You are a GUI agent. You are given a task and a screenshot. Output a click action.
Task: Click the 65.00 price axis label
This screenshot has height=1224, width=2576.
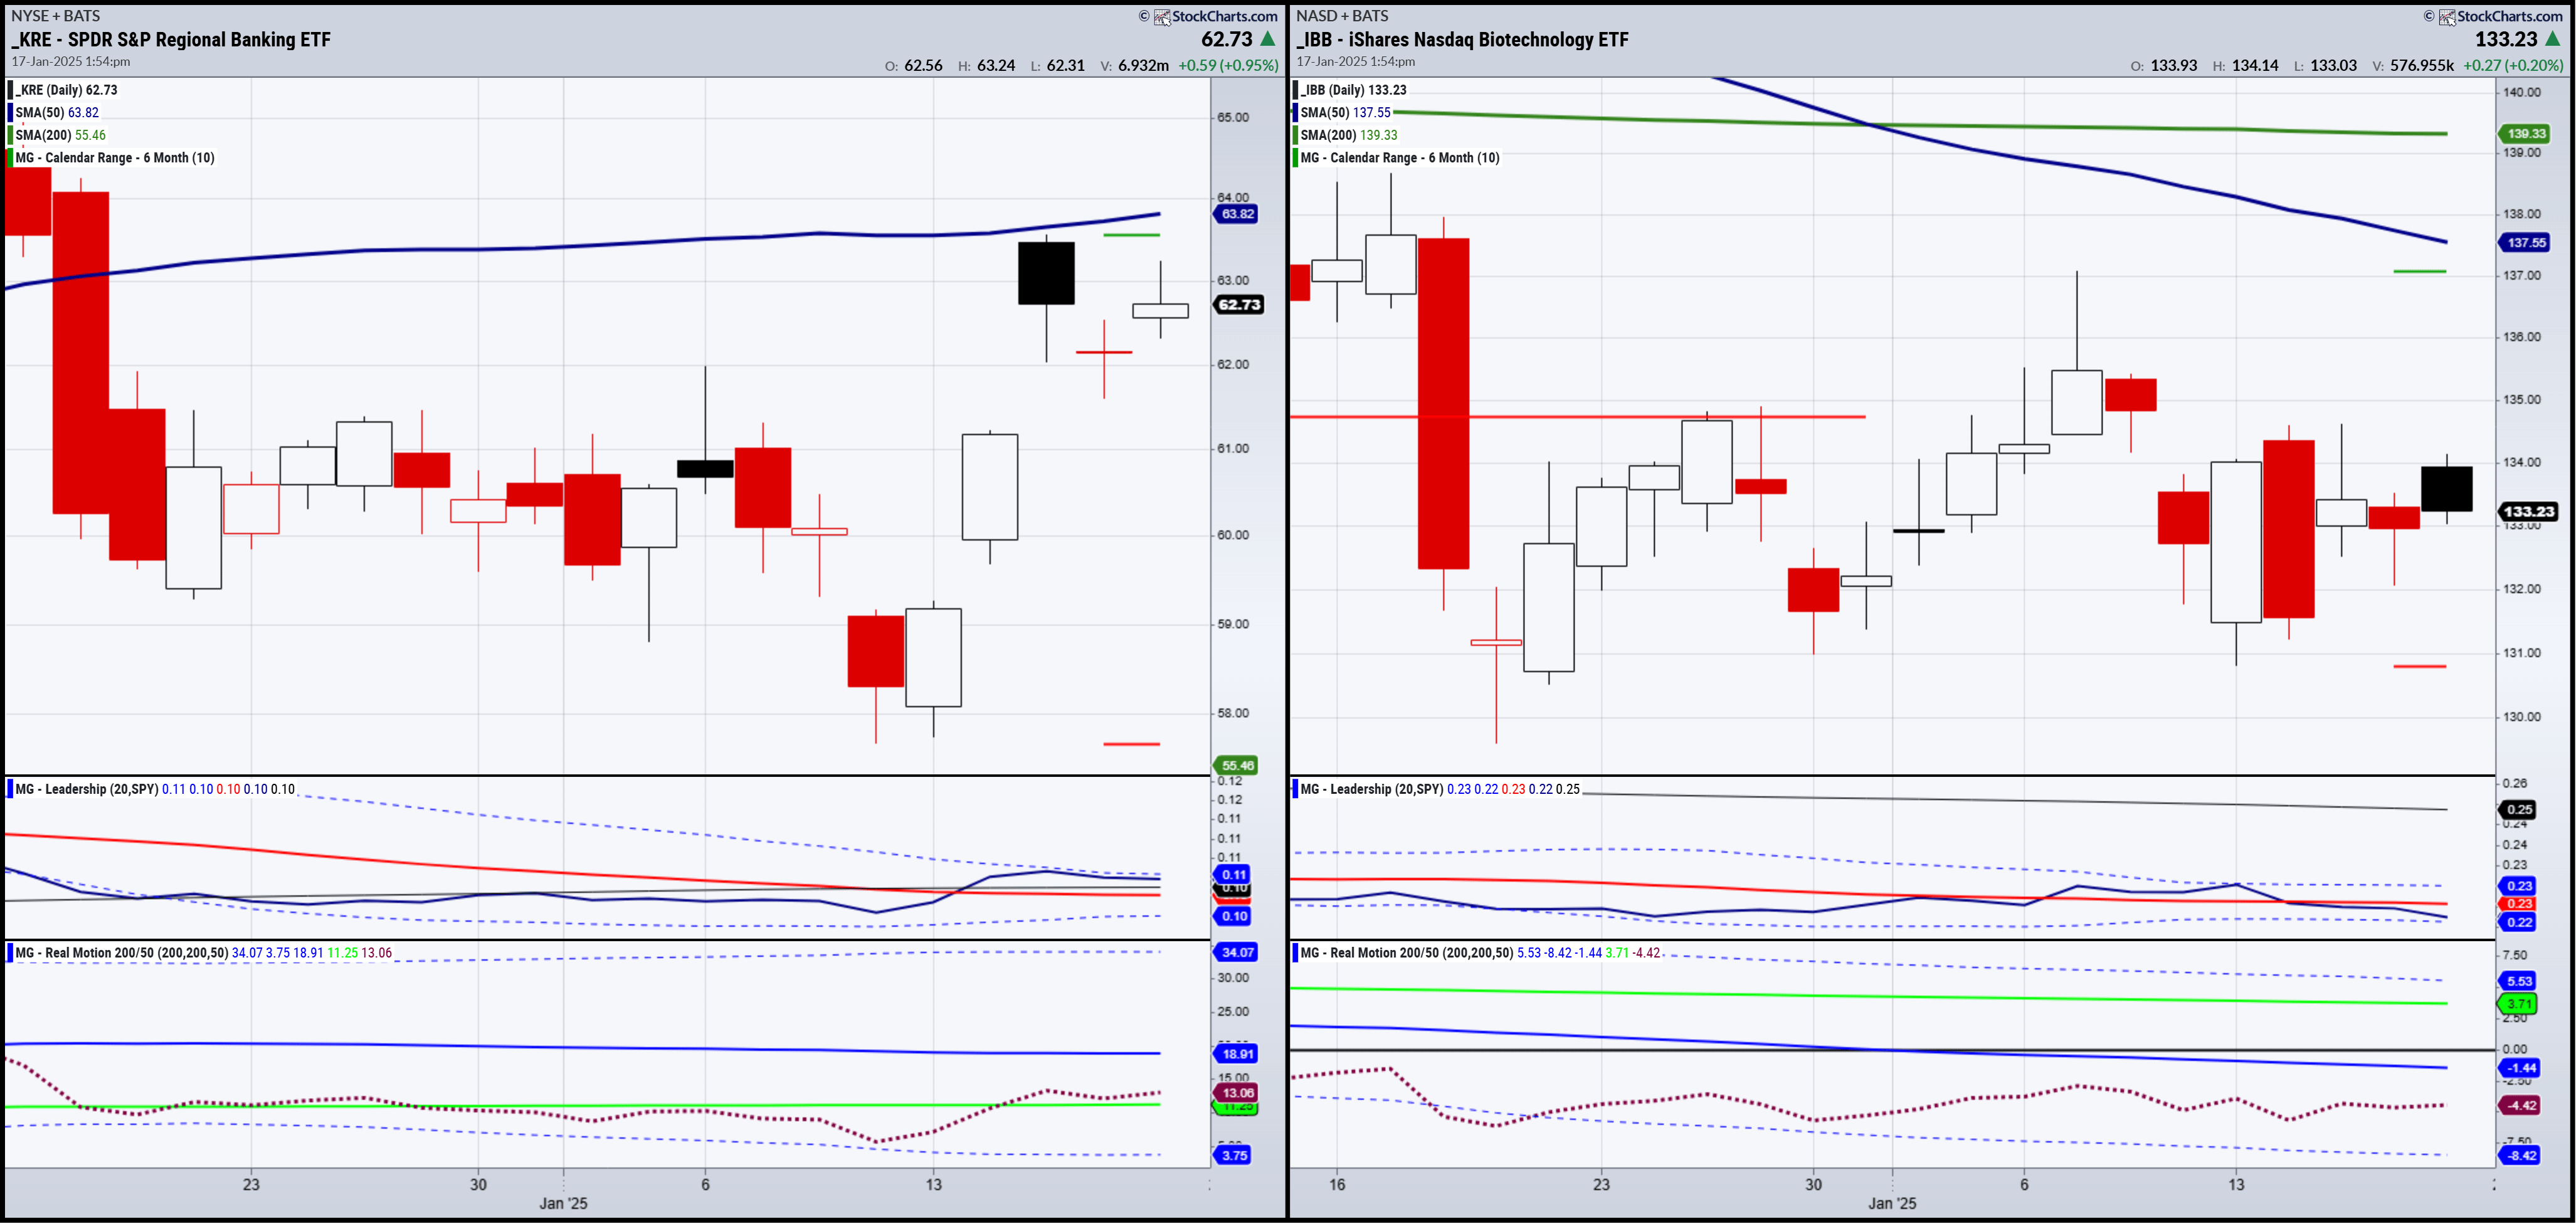pyautogui.click(x=1233, y=118)
